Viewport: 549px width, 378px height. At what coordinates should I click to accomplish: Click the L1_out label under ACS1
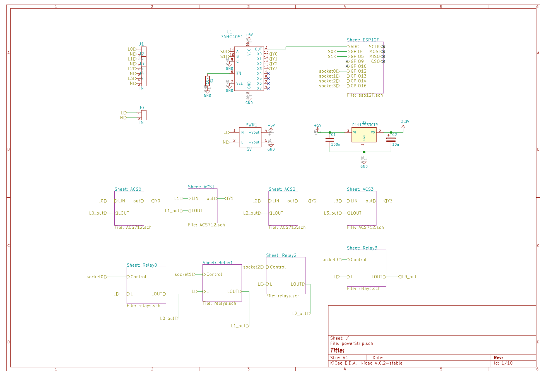(x=172, y=211)
